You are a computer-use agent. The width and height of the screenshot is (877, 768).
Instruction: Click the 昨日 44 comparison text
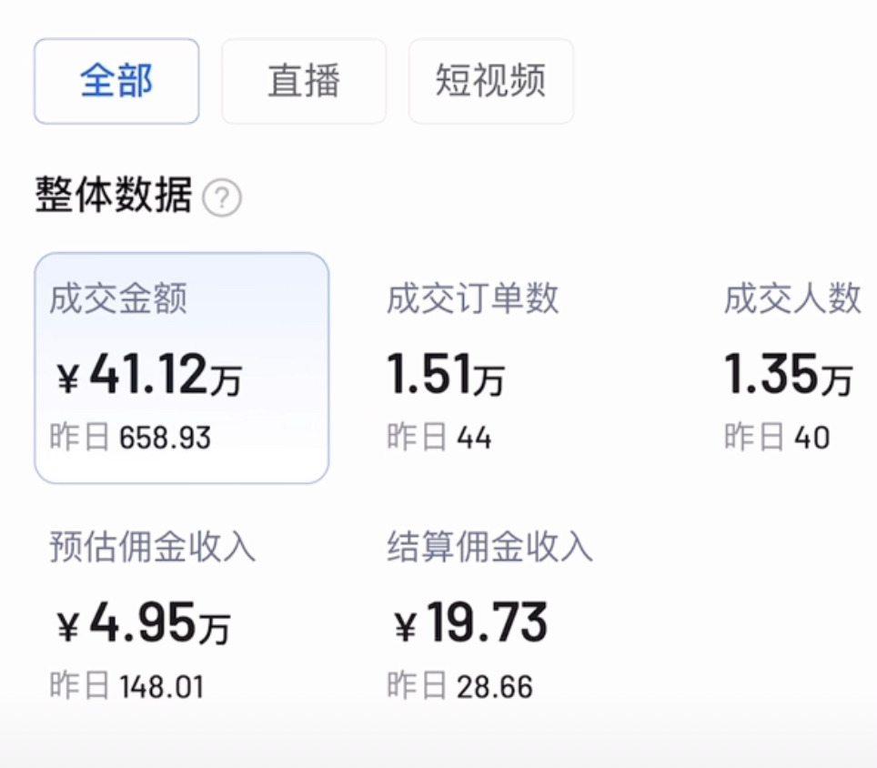tap(439, 437)
